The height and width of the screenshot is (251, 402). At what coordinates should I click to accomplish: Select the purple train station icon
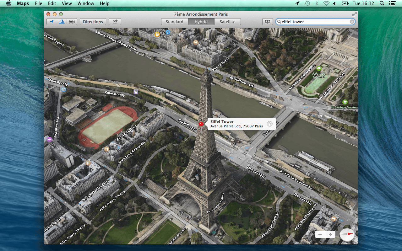pos(136,92)
